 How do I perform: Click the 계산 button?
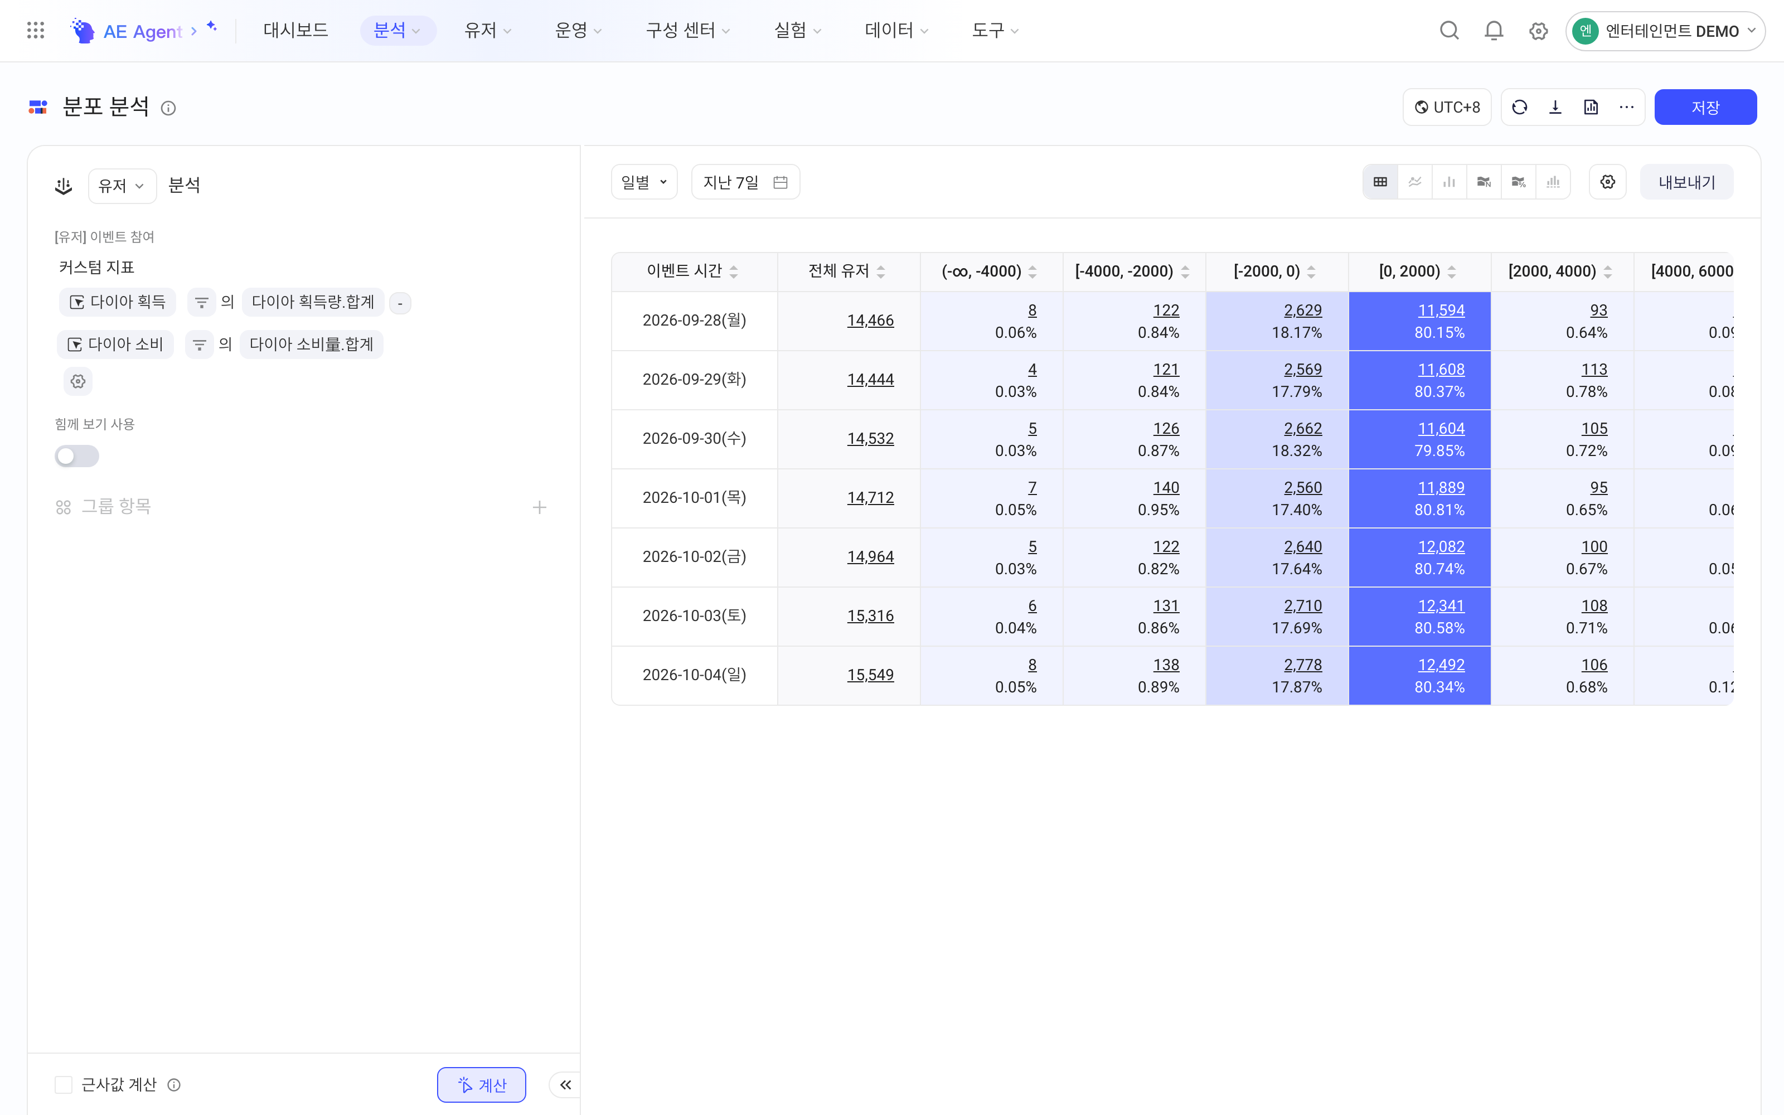tap(481, 1085)
